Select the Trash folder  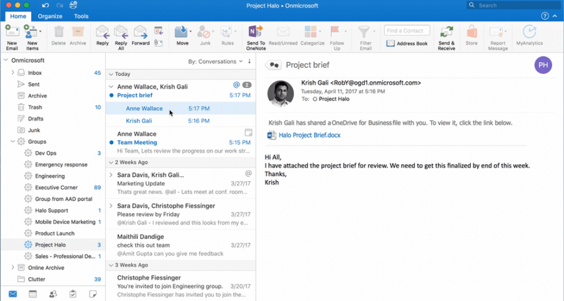click(x=53, y=107)
